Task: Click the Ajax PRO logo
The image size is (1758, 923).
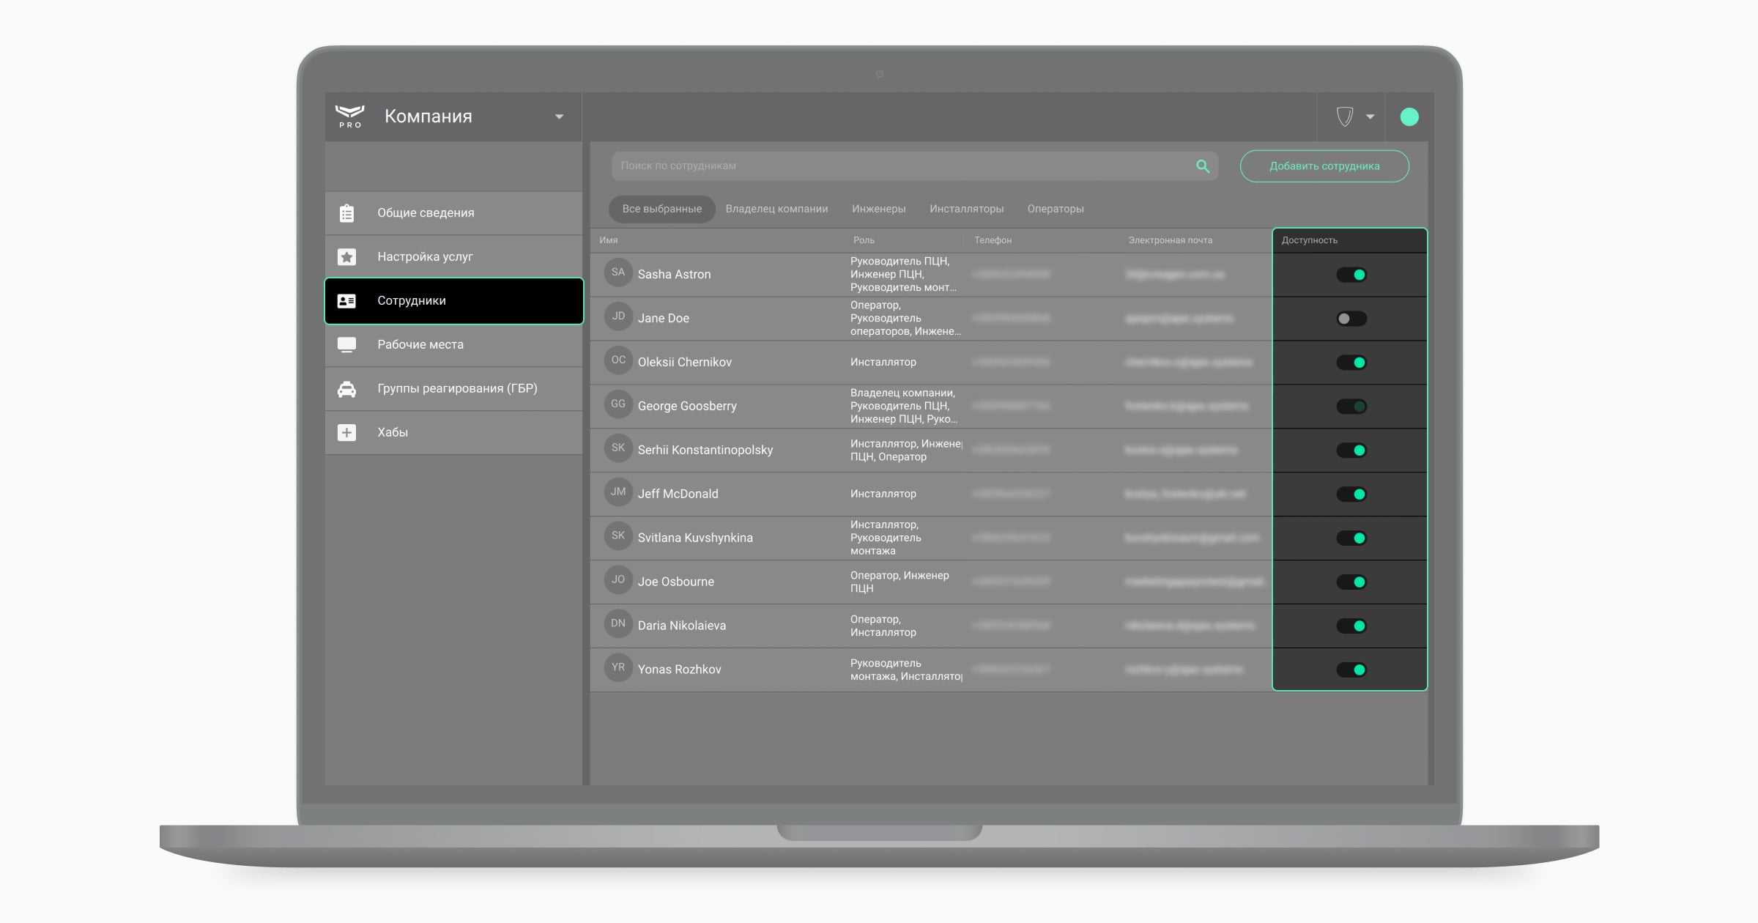Action: pos(350,116)
